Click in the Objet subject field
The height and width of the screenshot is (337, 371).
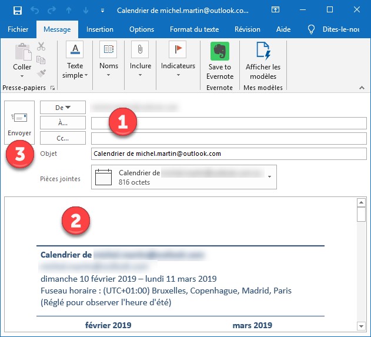229,153
